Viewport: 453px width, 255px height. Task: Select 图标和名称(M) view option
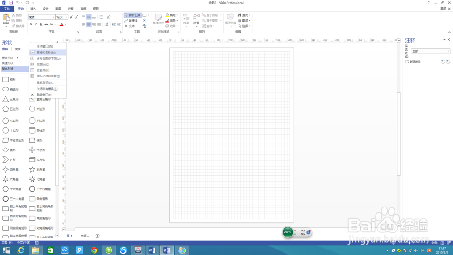(48, 53)
